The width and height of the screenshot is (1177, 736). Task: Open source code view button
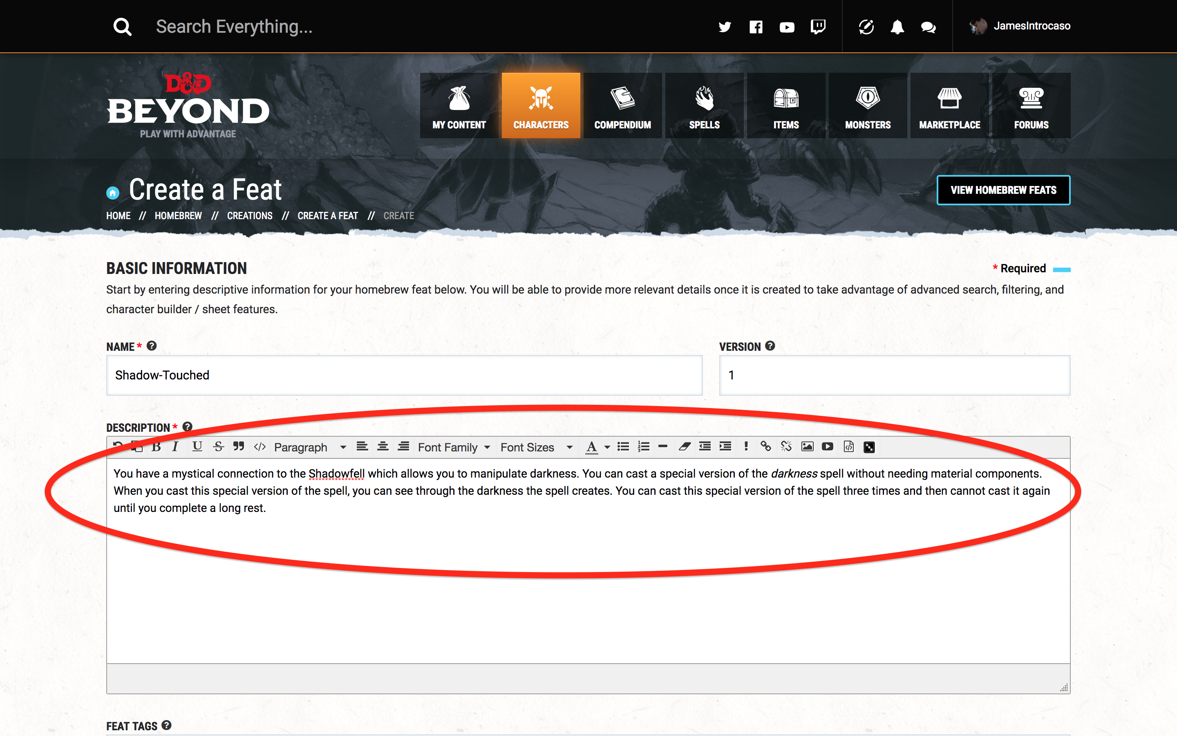tap(260, 447)
